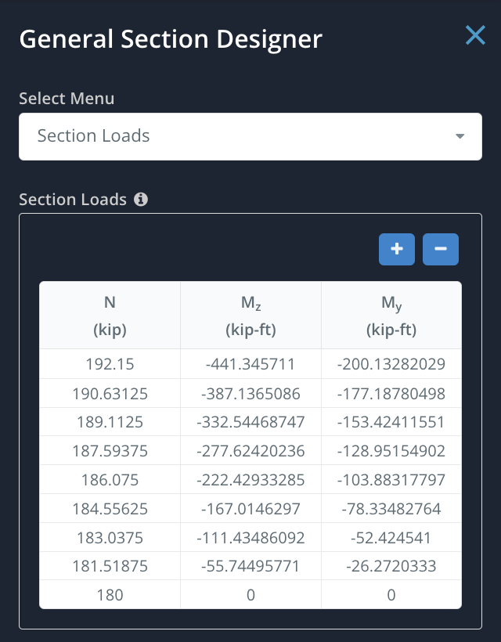Click the Section Loads info icon
This screenshot has width=501, height=642.
pos(141,200)
